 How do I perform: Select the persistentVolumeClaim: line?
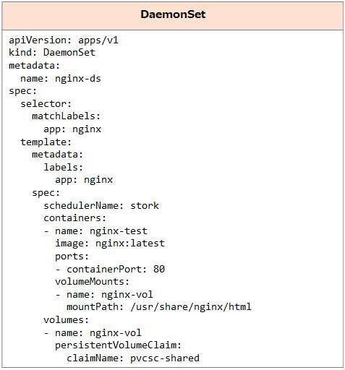[x=118, y=345]
